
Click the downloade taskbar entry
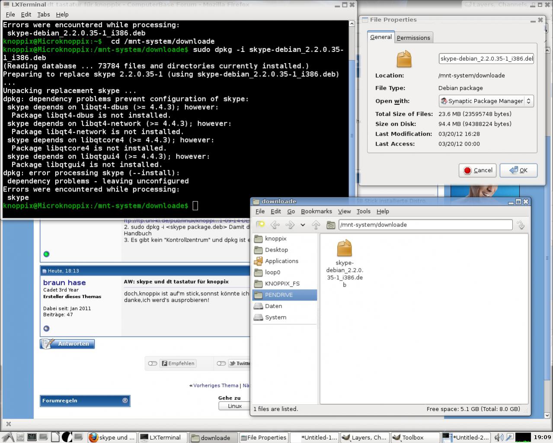[213, 437]
